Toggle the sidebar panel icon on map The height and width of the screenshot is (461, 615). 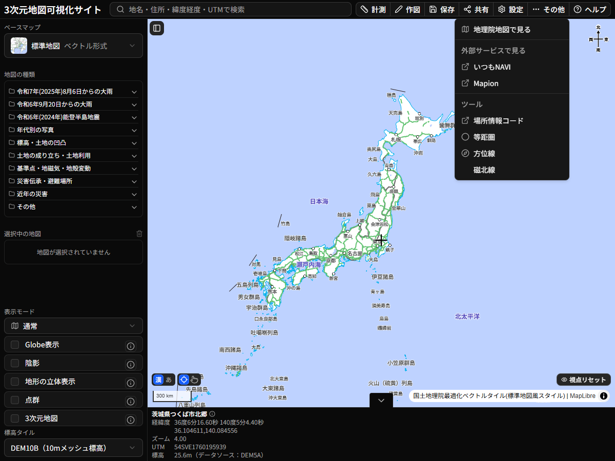pos(157,28)
